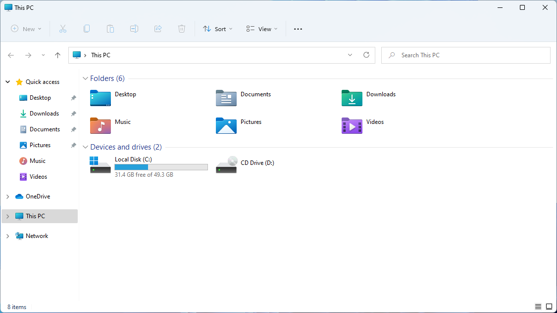Open address bar history dropdown chevron

[x=350, y=55]
